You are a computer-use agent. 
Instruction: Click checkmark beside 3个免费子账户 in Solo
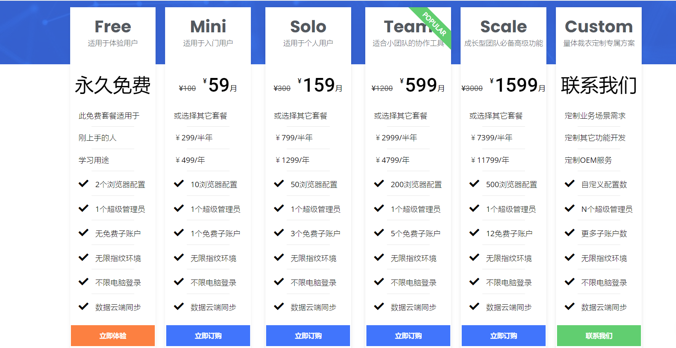279,232
